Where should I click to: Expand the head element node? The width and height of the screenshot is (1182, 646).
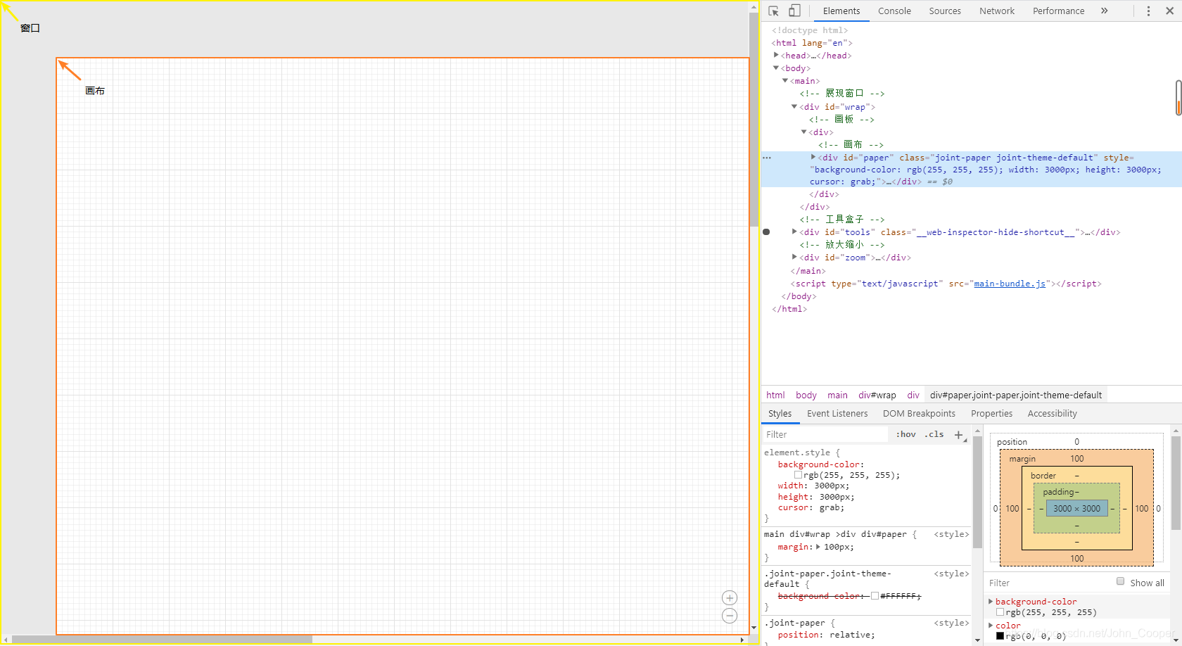pyautogui.click(x=776, y=55)
